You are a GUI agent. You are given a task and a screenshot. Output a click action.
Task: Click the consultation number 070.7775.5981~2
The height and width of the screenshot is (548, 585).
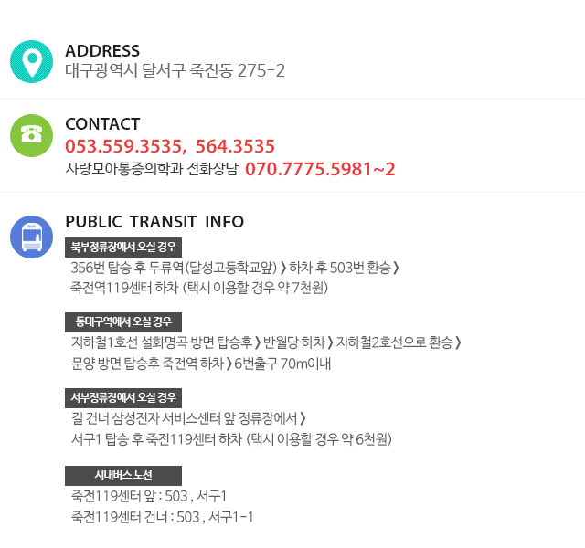pyautogui.click(x=320, y=169)
